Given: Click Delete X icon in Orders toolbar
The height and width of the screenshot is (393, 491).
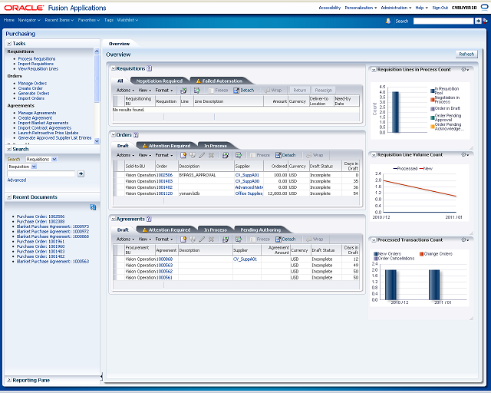Looking at the screenshot, I should pyautogui.click(x=211, y=155).
